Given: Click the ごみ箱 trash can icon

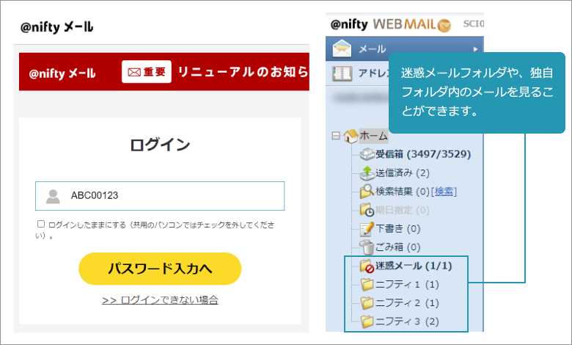Looking at the screenshot, I should [367, 247].
